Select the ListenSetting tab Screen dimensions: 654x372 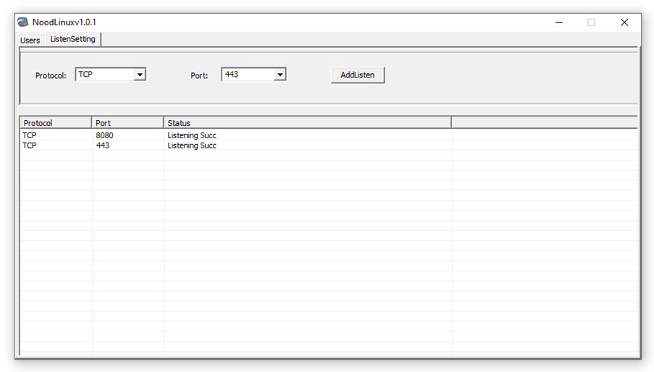pos(72,39)
